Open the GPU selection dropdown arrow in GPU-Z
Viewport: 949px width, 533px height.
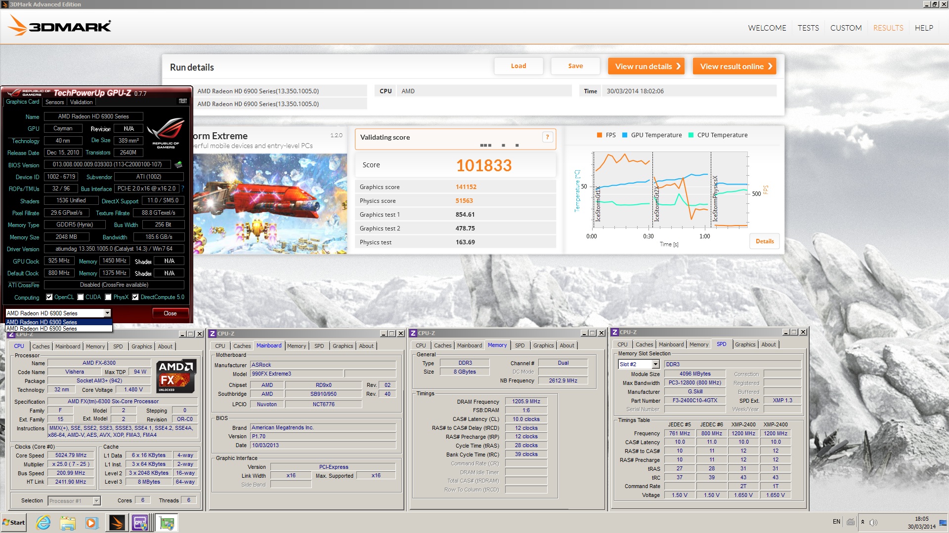(x=107, y=313)
